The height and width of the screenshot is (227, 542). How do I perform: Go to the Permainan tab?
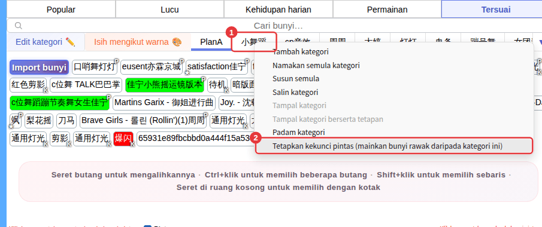coord(387,10)
